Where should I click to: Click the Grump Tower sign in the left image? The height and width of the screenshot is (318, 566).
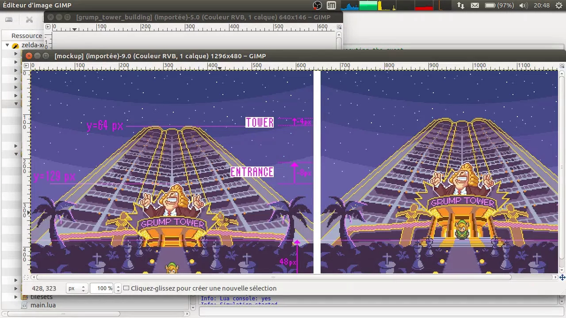point(172,223)
